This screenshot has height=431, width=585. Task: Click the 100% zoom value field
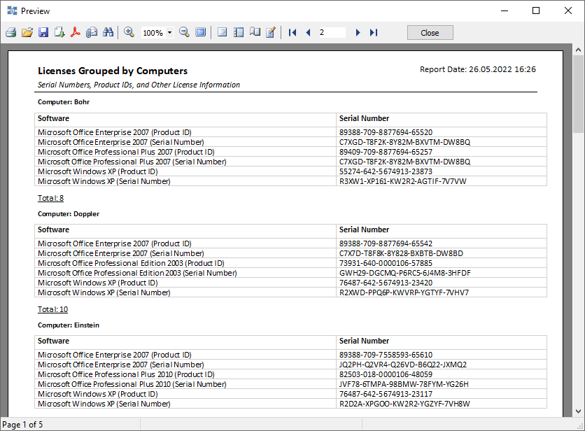pos(153,33)
